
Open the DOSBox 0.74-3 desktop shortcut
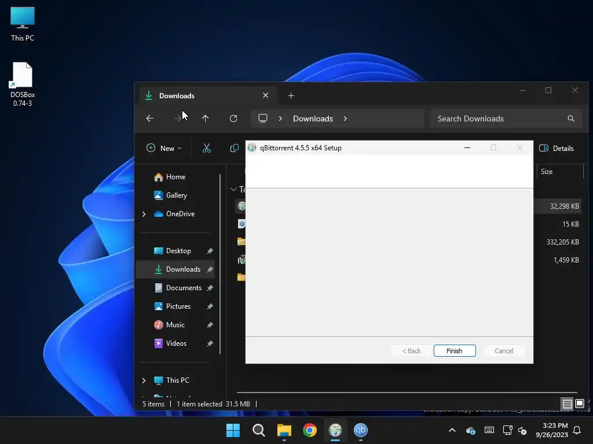[x=23, y=84]
